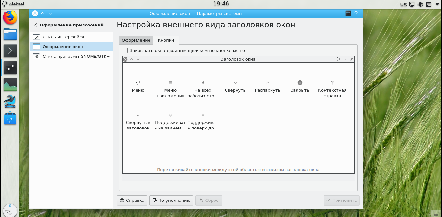Select the Меню button in the preview area
This screenshot has width=442, height=217.
pyautogui.click(x=138, y=82)
